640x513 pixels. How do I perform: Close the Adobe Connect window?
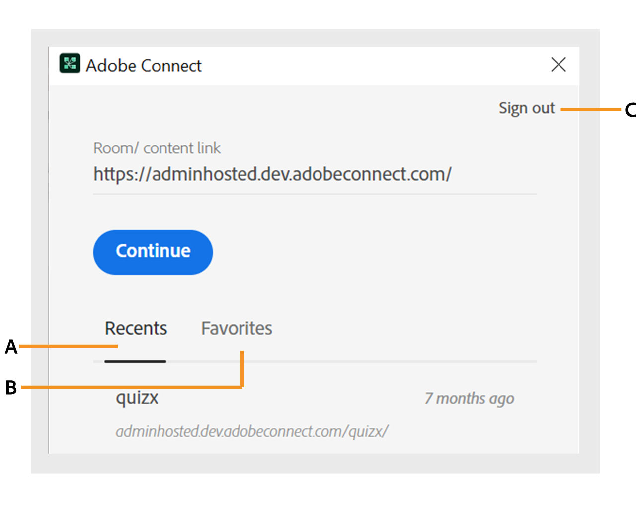click(559, 65)
